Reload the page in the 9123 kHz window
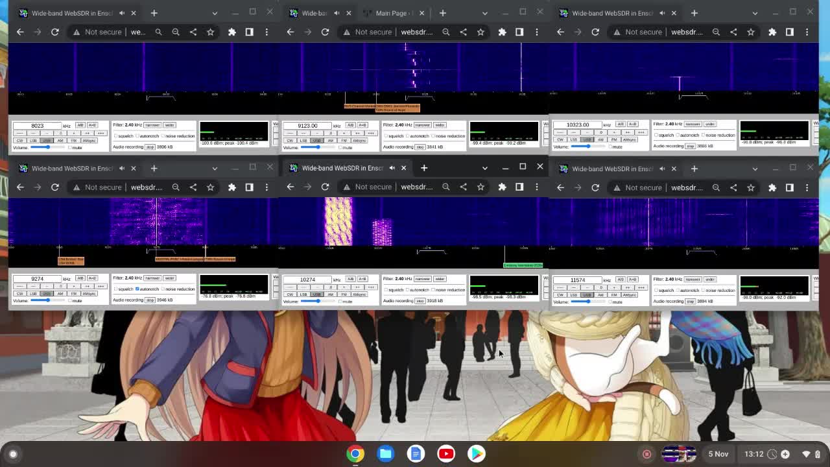Image resolution: width=830 pixels, height=467 pixels. point(326,32)
